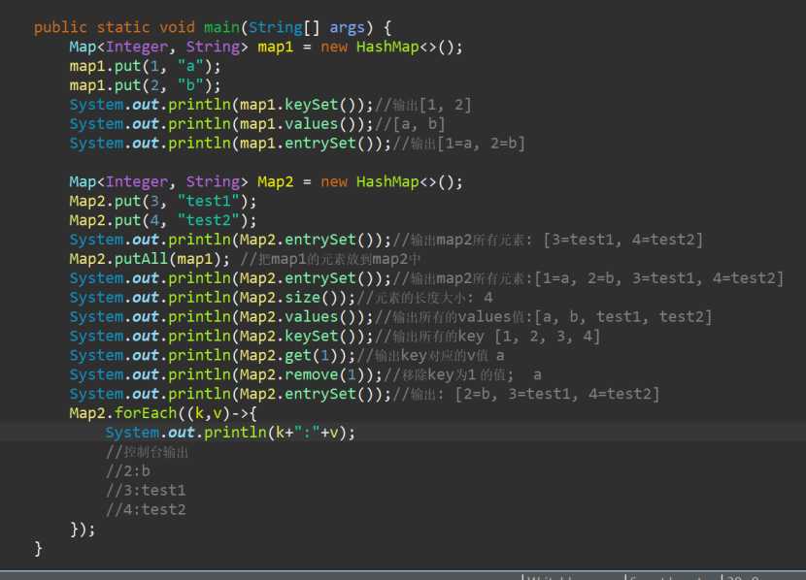
Task: Click the comment '//2:b'
Action: point(128,471)
